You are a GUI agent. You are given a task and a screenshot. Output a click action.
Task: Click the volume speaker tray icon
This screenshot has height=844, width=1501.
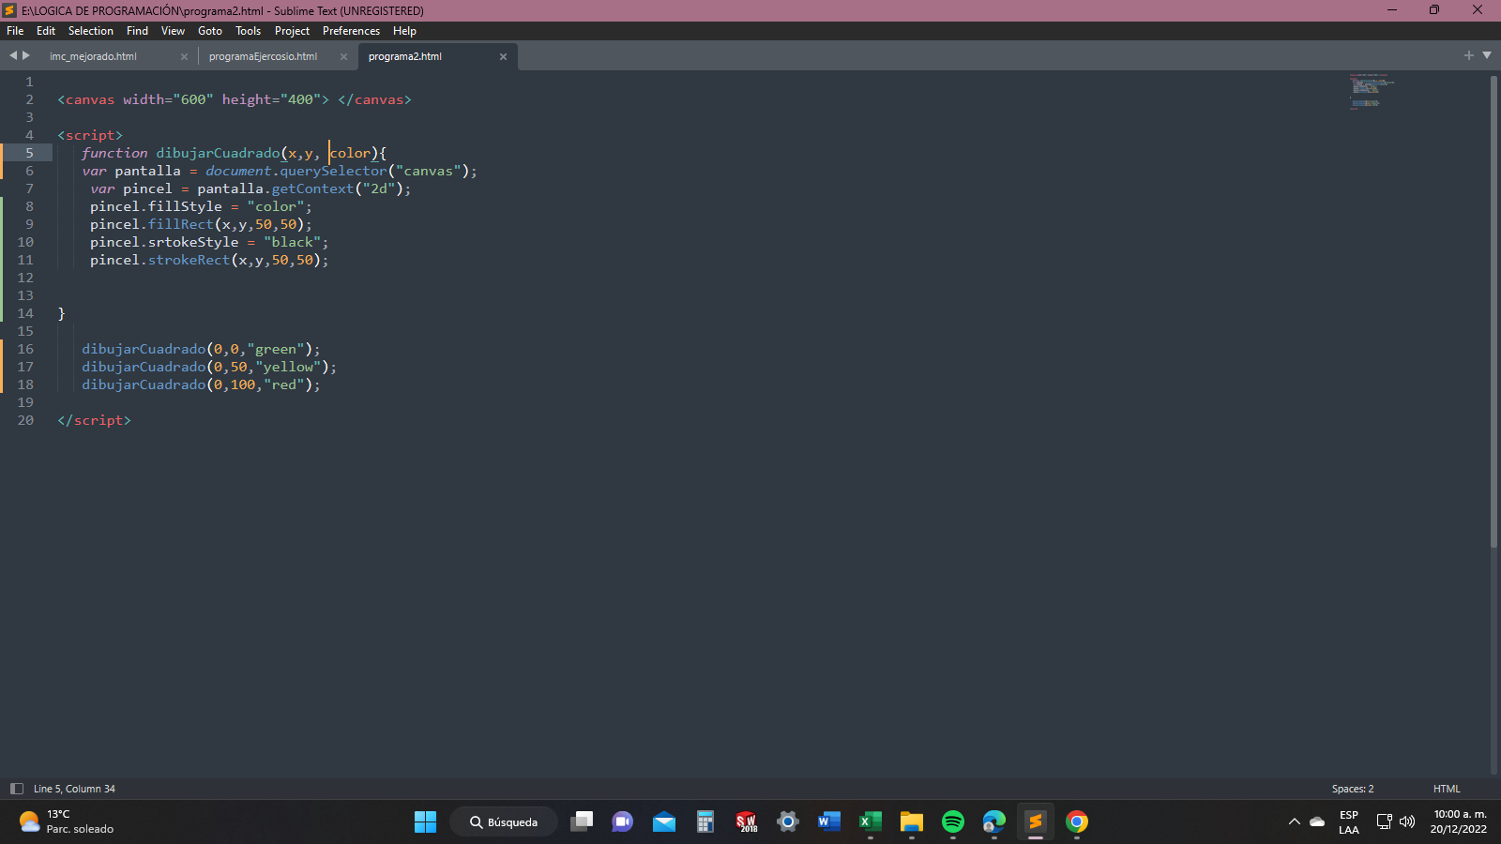(x=1407, y=821)
